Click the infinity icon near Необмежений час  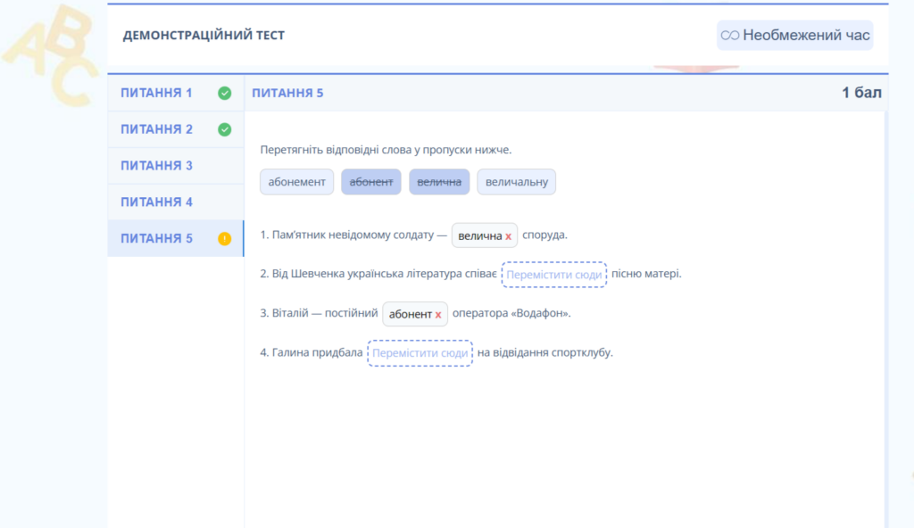pyautogui.click(x=730, y=36)
